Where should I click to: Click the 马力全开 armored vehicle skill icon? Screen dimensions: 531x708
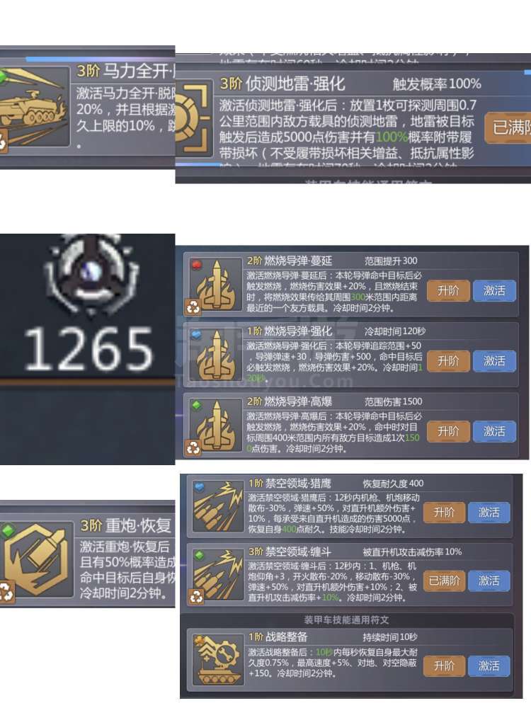(34, 107)
